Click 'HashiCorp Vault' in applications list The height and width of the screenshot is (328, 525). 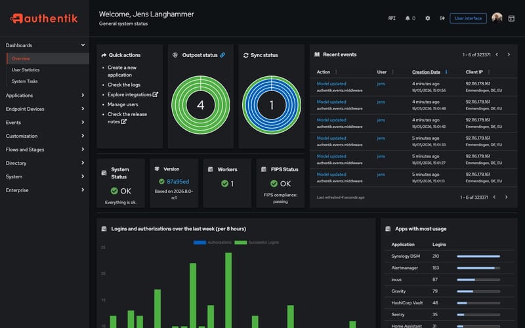[x=407, y=303]
